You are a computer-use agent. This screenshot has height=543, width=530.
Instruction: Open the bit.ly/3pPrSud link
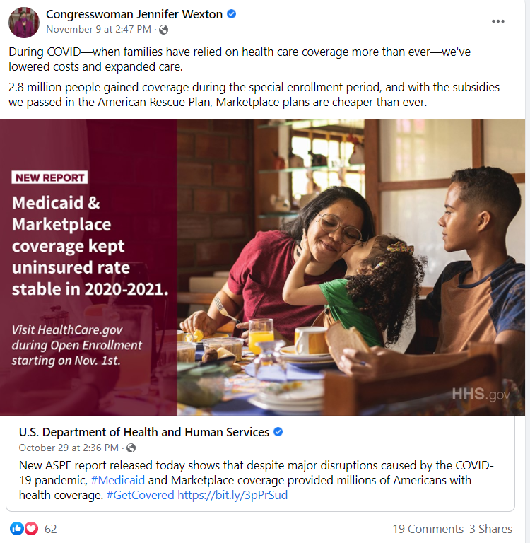point(232,495)
